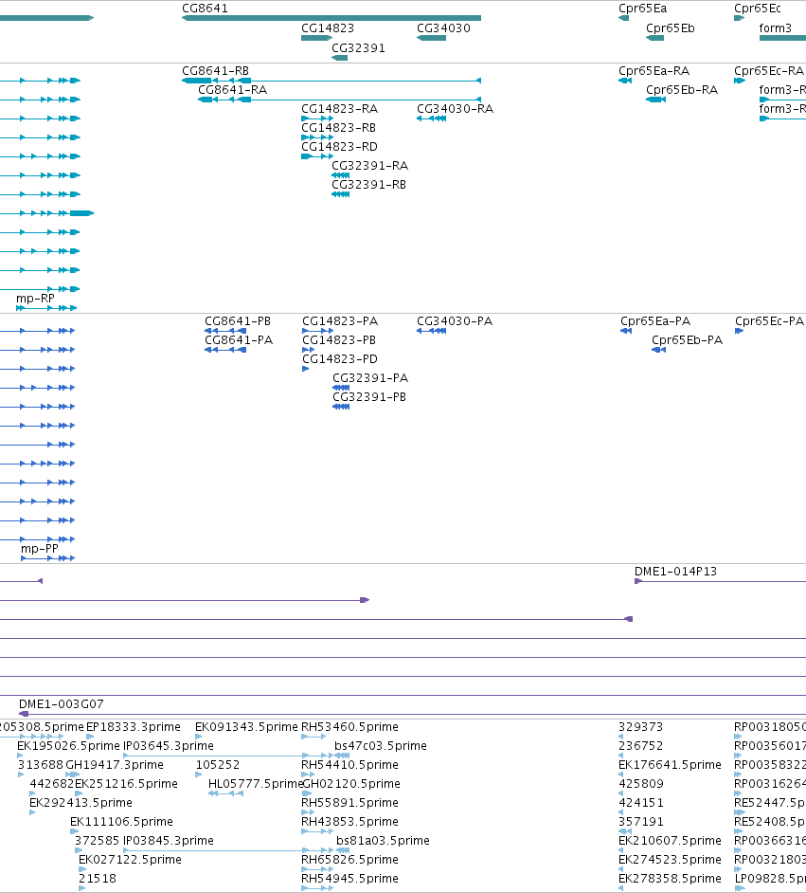Click the EP18333.3prime EST

pyautogui.click(x=90, y=737)
